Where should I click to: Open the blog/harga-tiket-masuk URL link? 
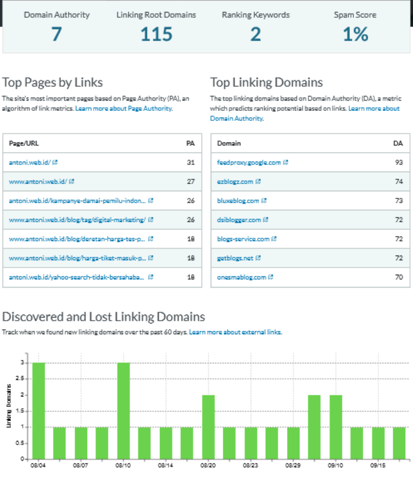[x=77, y=258]
